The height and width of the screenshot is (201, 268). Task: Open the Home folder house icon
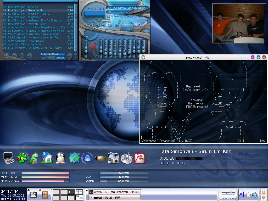pos(47,158)
